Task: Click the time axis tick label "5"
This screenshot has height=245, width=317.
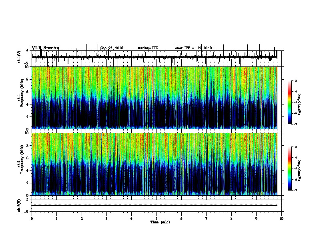Action: coord(156,219)
